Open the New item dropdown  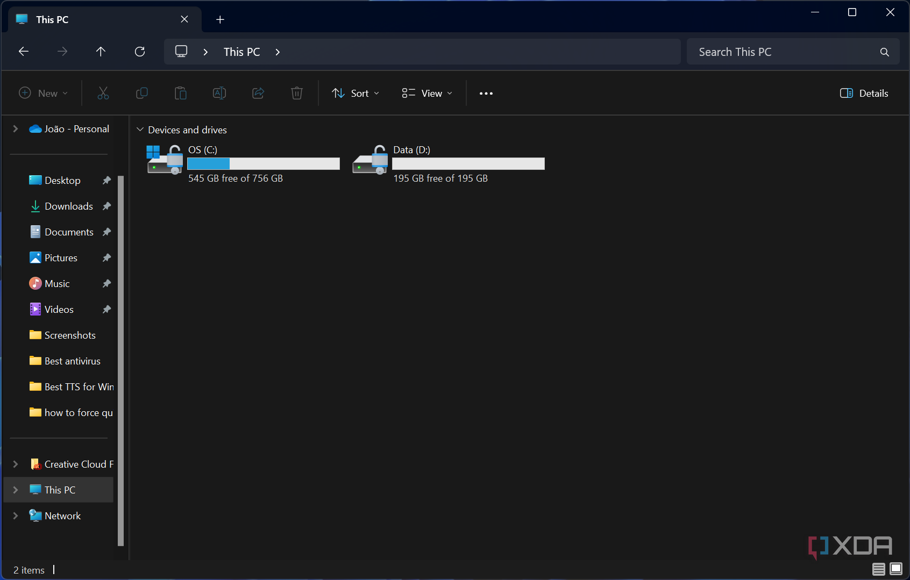[43, 93]
